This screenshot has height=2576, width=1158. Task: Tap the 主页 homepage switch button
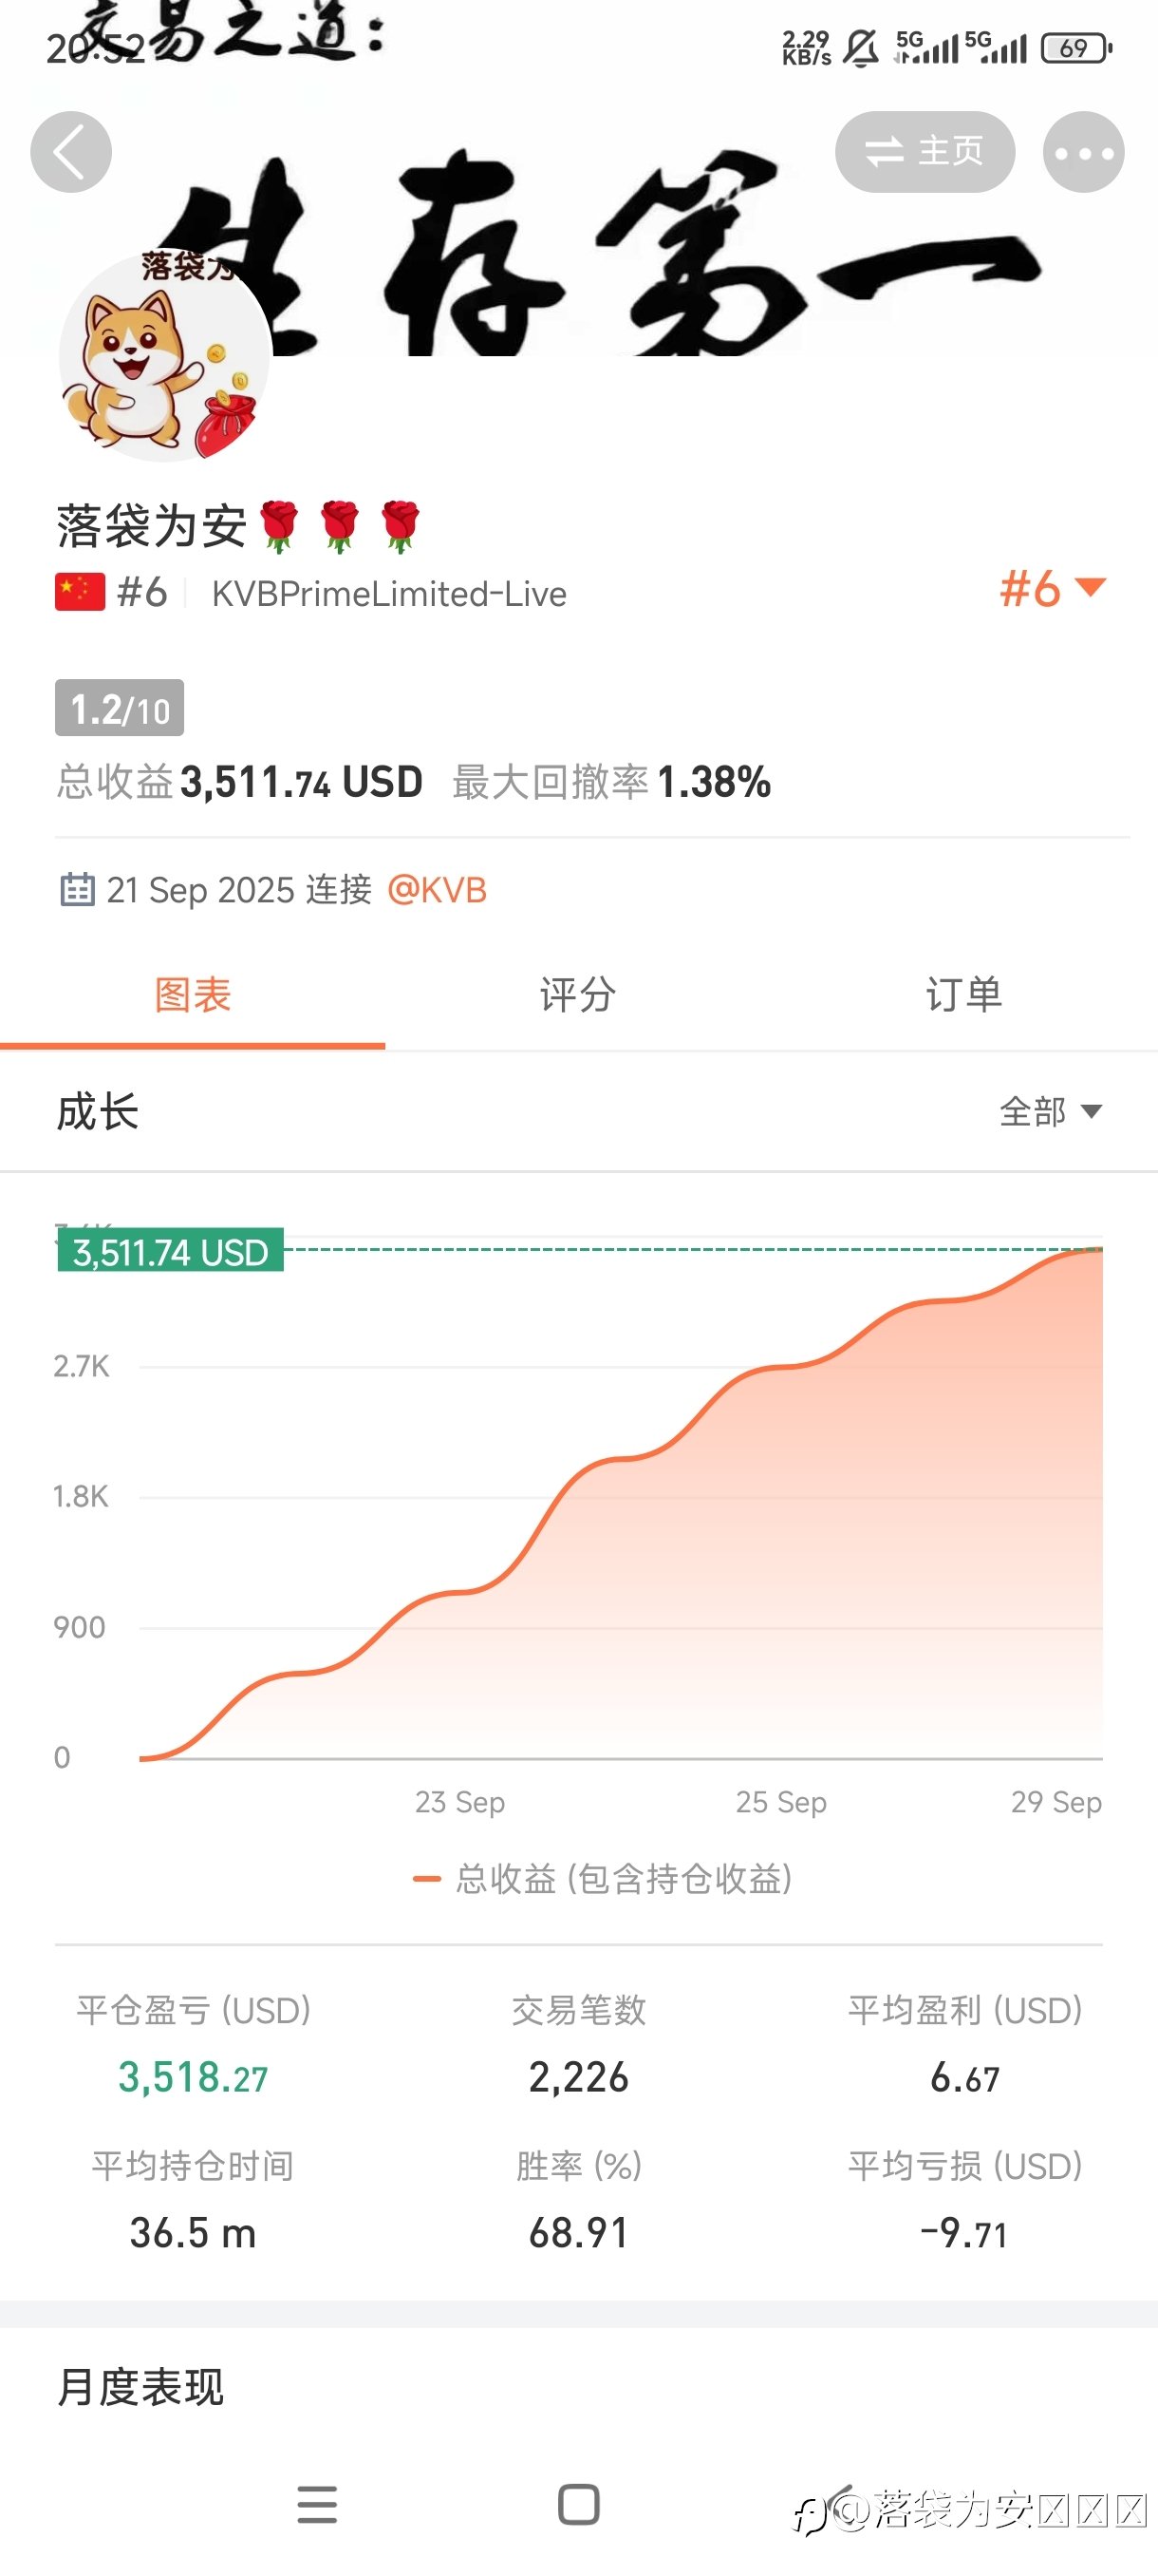[925, 152]
